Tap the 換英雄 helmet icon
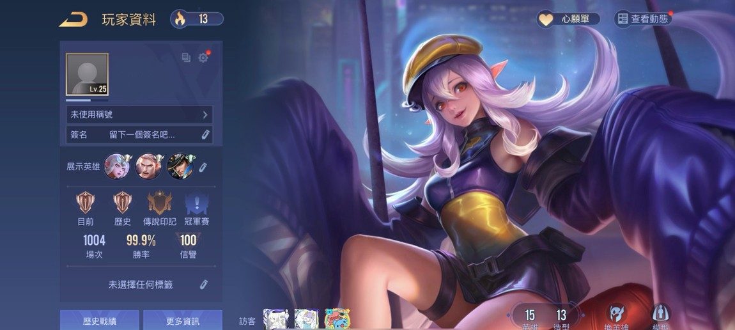Viewport: 735px width, 330px height. (x=616, y=313)
